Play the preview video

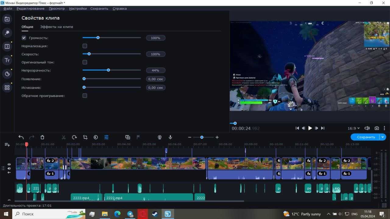pyautogui.click(x=310, y=128)
